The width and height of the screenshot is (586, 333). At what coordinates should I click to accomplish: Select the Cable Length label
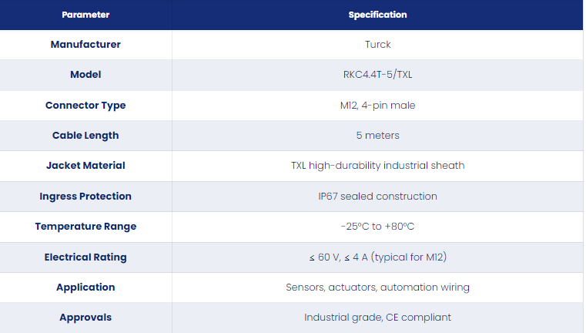tap(85, 136)
